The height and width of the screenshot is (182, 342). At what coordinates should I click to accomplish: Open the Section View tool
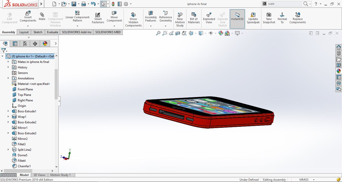178,33
